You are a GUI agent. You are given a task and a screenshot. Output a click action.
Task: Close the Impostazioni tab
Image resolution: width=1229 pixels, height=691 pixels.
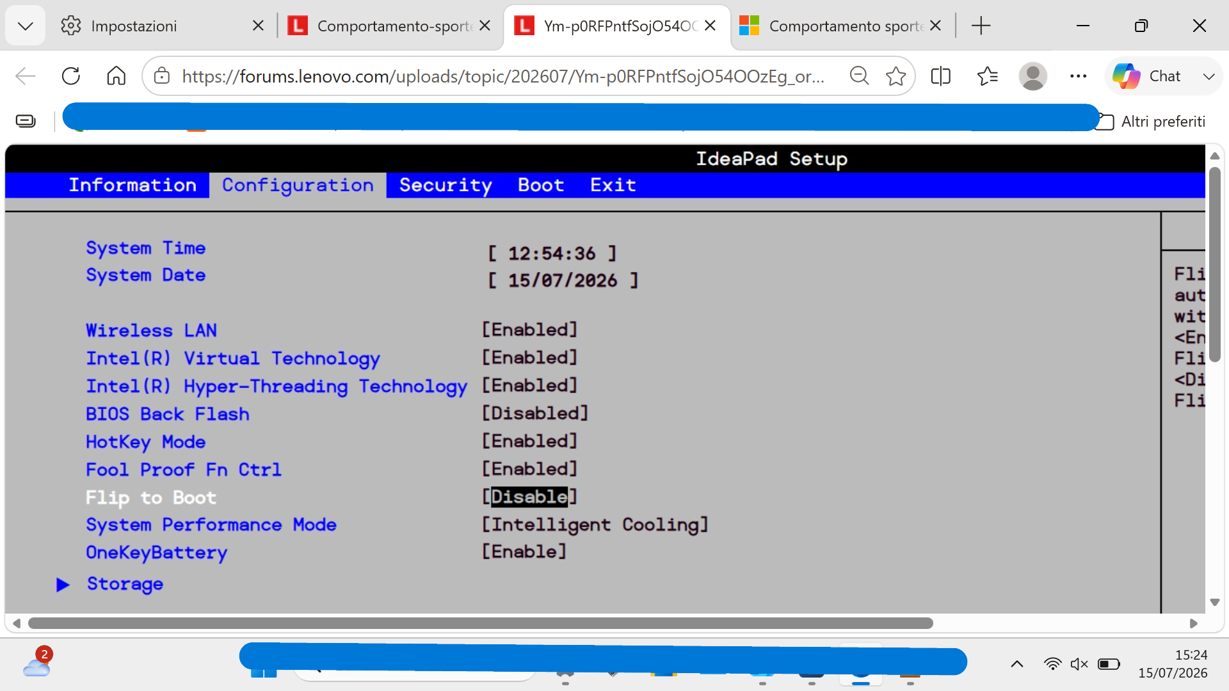258,26
